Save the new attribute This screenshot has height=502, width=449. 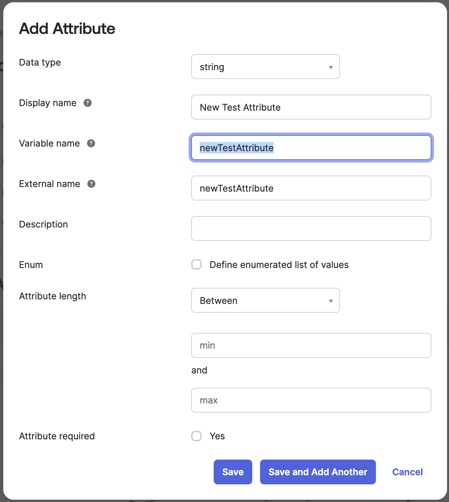[x=233, y=472]
